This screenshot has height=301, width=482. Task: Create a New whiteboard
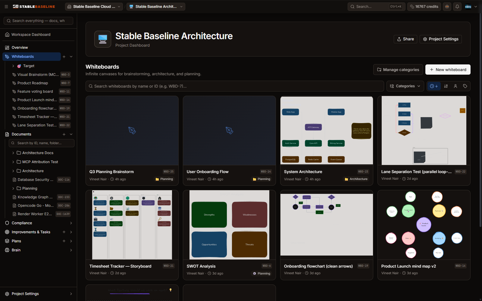coord(448,70)
